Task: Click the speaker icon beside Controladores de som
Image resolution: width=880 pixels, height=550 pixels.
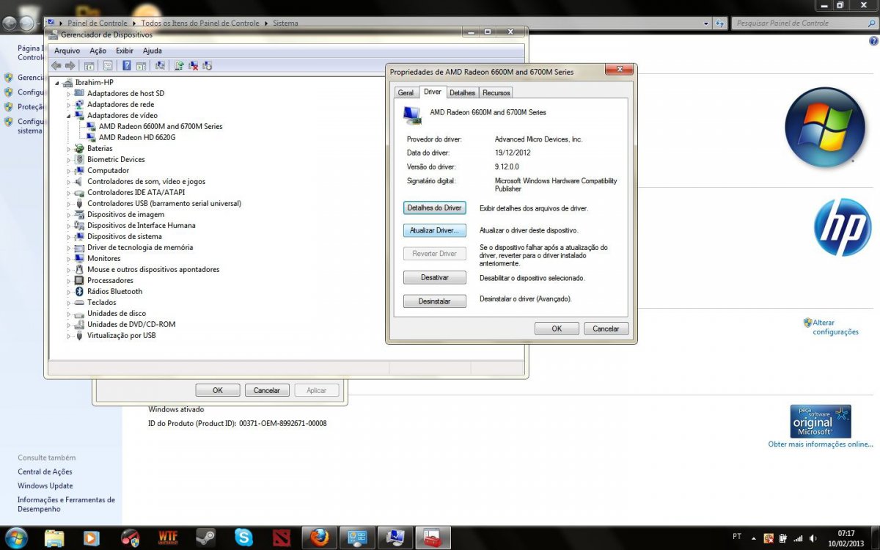Action: (x=79, y=181)
